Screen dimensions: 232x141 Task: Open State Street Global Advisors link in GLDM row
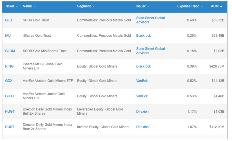coord(150,51)
